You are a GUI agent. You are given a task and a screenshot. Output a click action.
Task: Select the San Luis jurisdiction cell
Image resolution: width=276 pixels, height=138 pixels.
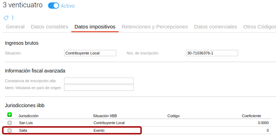point(26,123)
